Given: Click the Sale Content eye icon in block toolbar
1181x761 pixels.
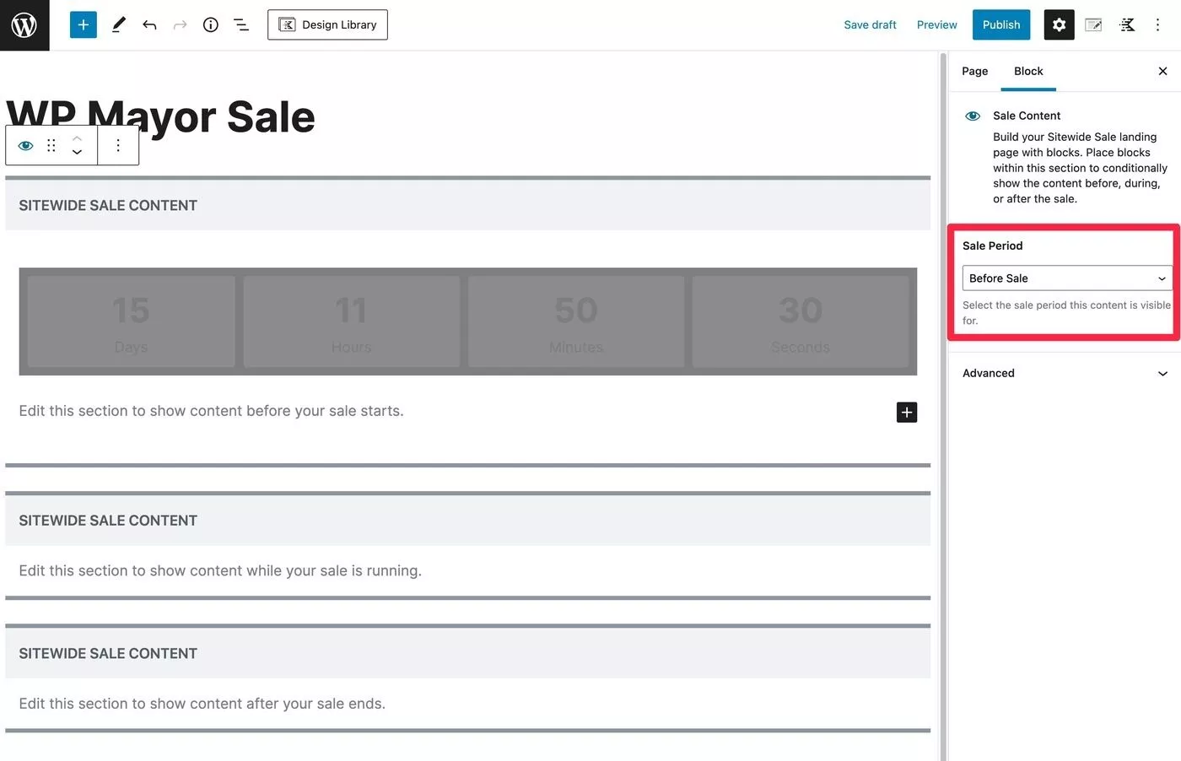Looking at the screenshot, I should coord(26,146).
